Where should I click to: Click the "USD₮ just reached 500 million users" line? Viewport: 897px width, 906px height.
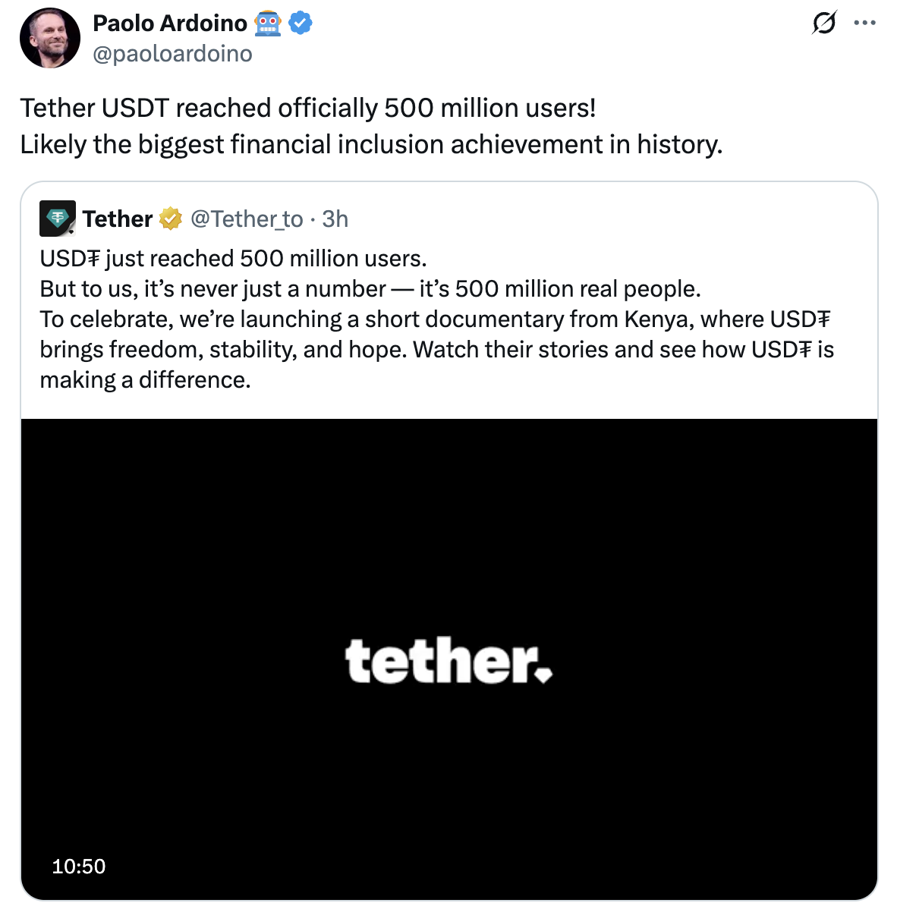point(233,259)
